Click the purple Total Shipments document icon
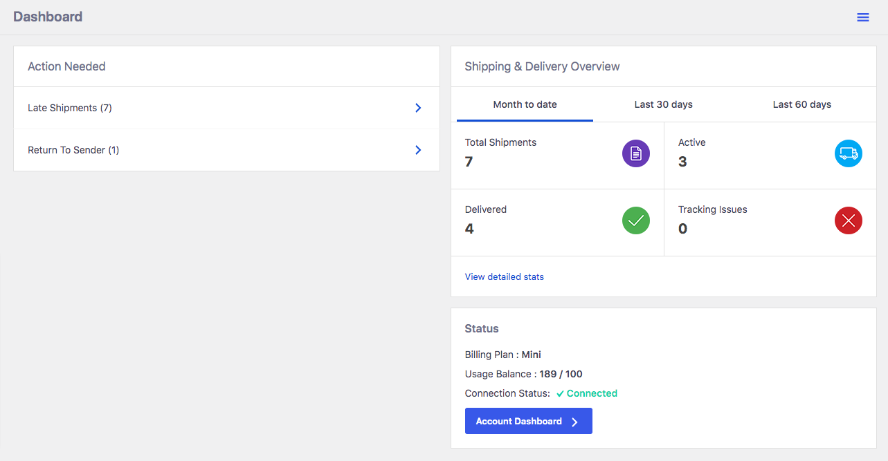 [x=635, y=153]
